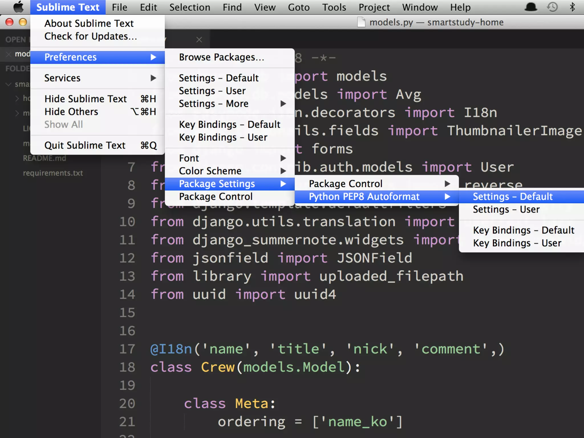Image resolution: width=584 pixels, height=438 pixels.
Task: Collapse the smartstudy-home folder chevron
Action: pyautogui.click(x=8, y=84)
